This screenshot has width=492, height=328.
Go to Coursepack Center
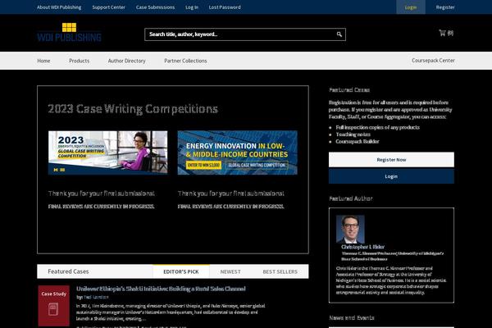433,61
